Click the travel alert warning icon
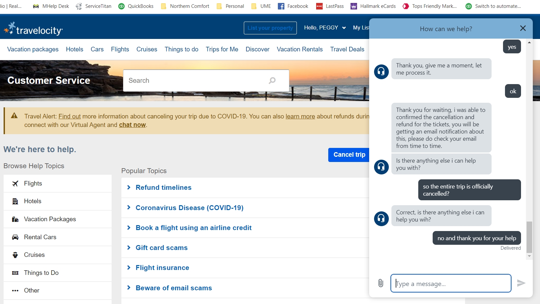Image resolution: width=540 pixels, height=304 pixels. (14, 116)
